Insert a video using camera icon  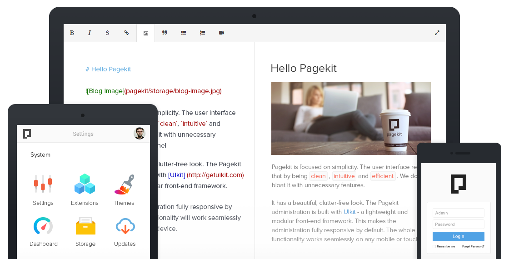(x=222, y=33)
